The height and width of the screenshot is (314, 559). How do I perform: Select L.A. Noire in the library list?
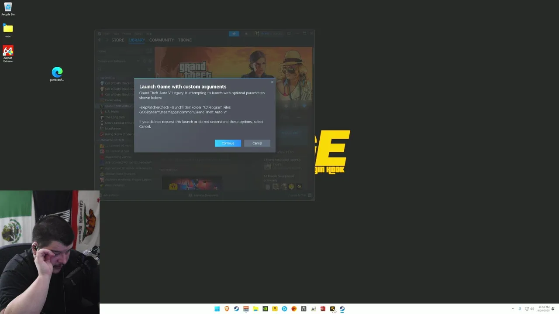pos(112,112)
